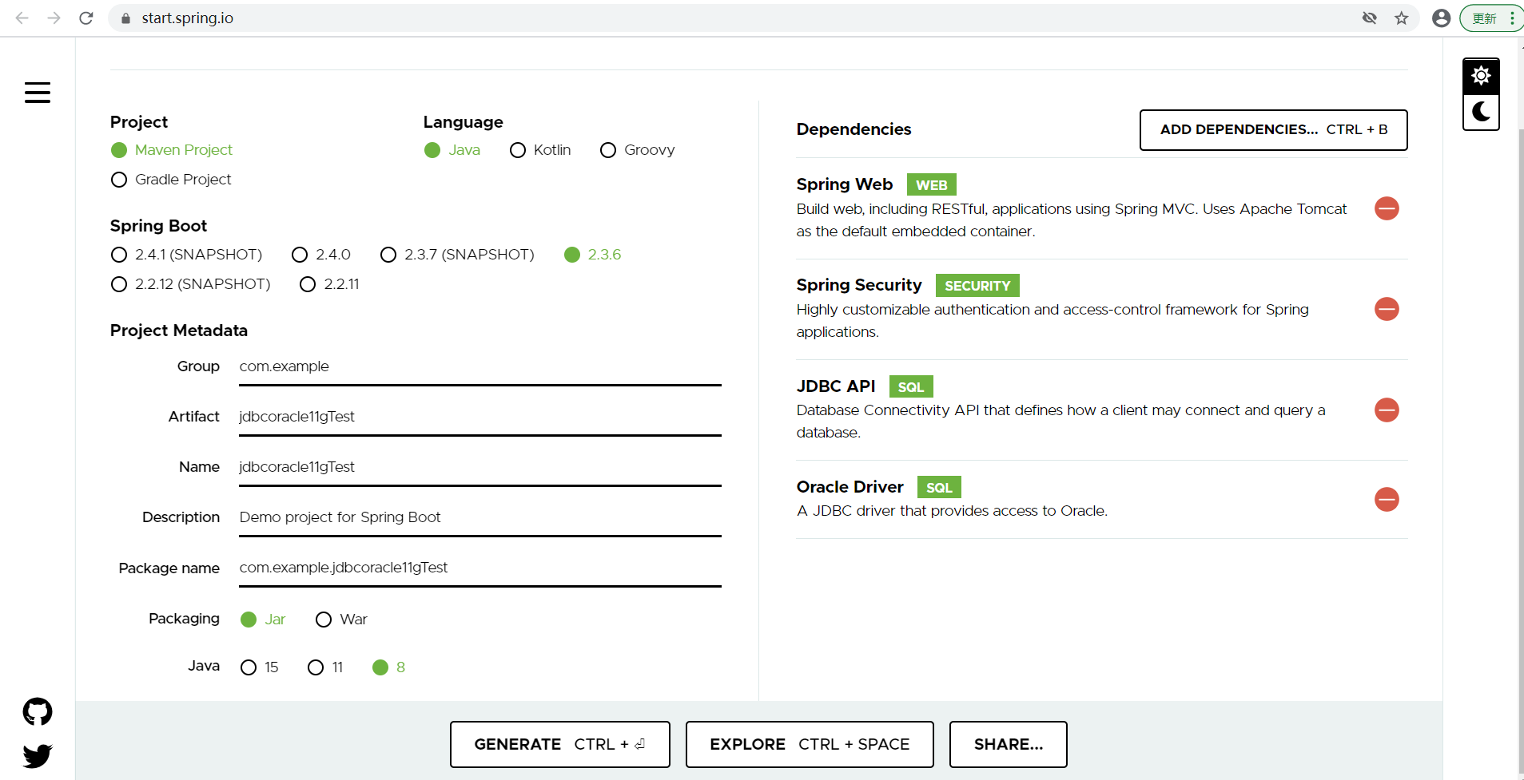Click the Oracle Driver title
The image size is (1524, 780).
850,487
